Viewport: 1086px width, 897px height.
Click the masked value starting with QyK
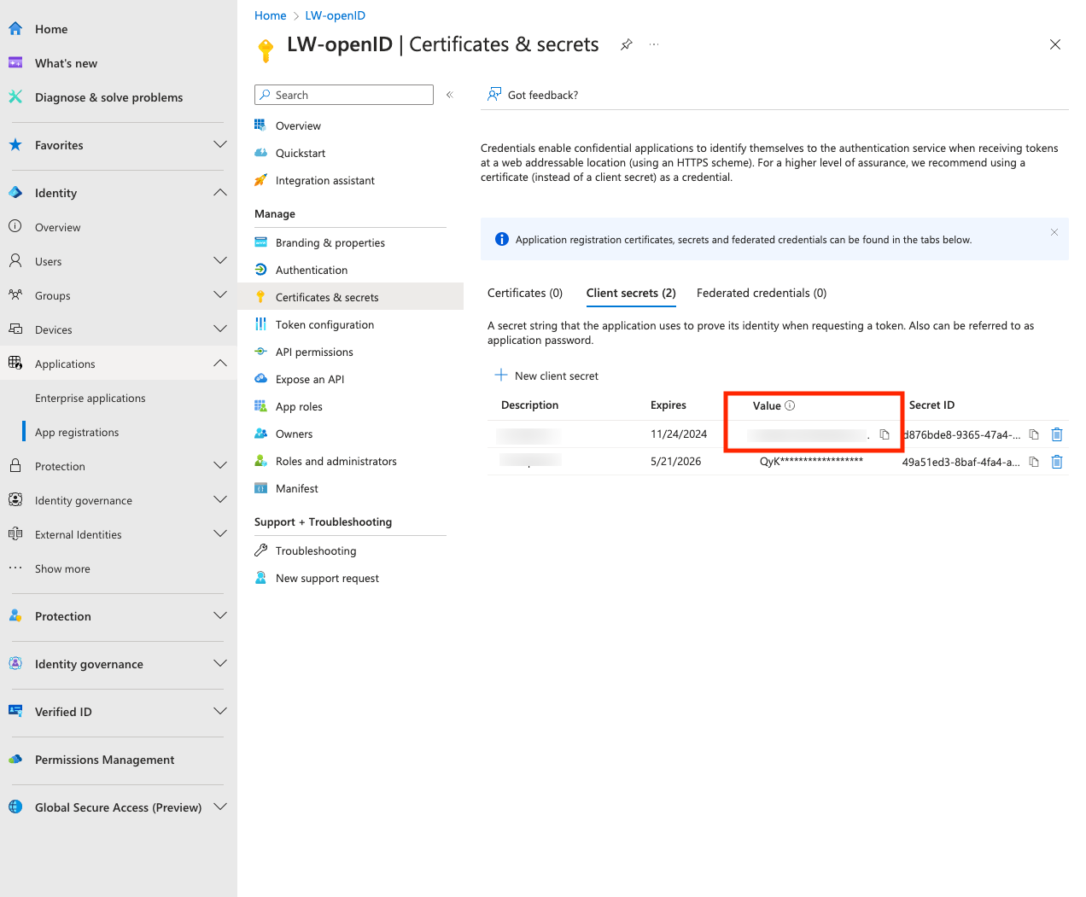tap(811, 462)
